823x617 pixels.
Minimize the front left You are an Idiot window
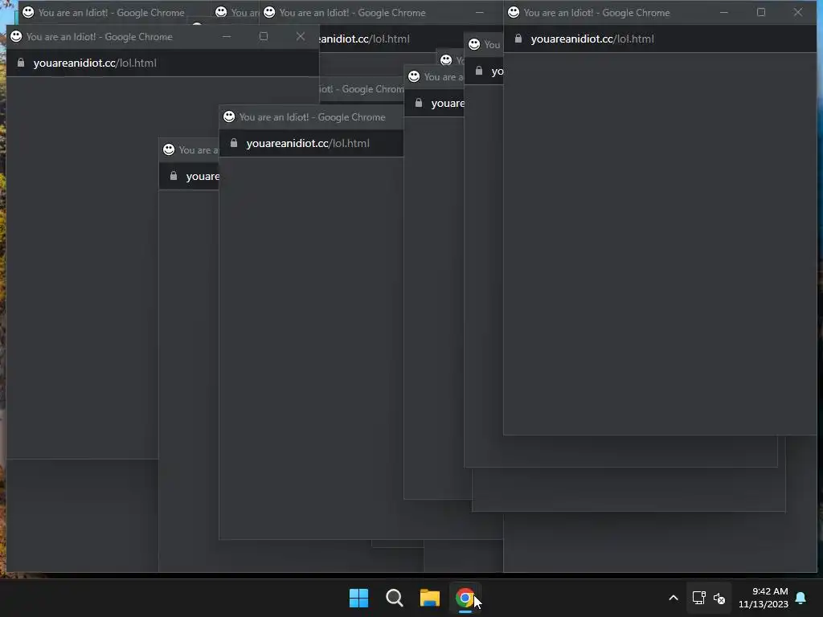[227, 36]
